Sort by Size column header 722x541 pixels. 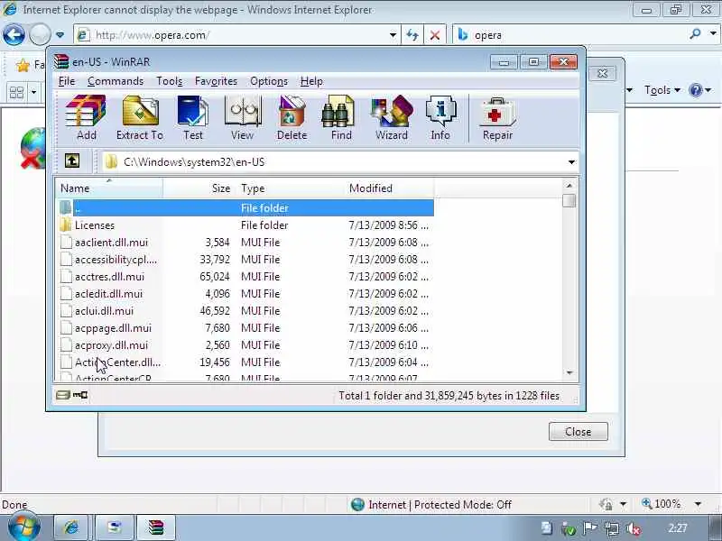click(x=199, y=188)
